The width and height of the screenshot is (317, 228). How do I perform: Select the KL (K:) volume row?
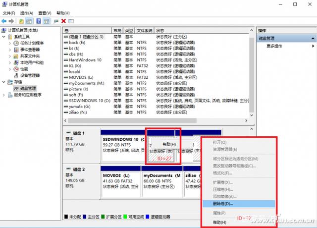pos(156,66)
